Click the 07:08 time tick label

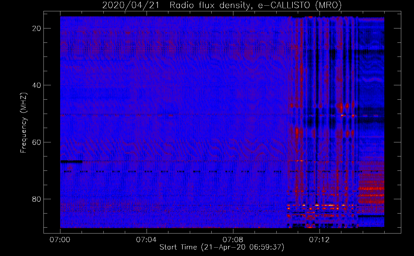pyautogui.click(x=233, y=240)
